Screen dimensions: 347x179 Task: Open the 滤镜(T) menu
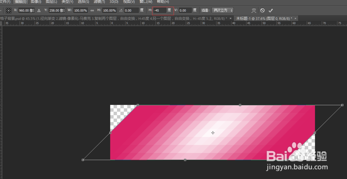point(99,2)
